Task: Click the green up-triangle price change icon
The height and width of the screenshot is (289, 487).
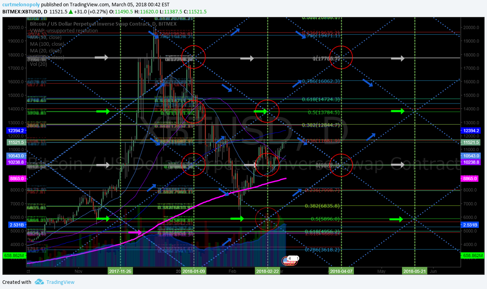Action: click(x=71, y=12)
